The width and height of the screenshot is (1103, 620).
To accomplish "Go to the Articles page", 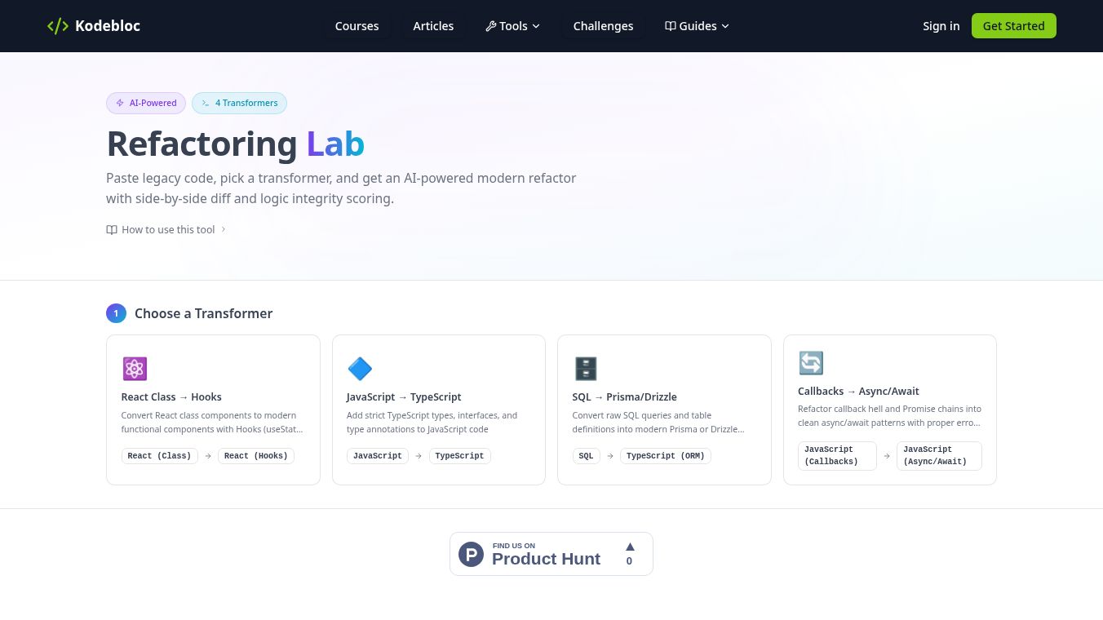I will pos(433,26).
